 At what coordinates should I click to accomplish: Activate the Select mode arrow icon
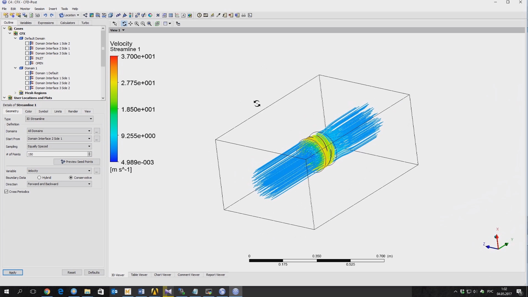tap(115, 24)
